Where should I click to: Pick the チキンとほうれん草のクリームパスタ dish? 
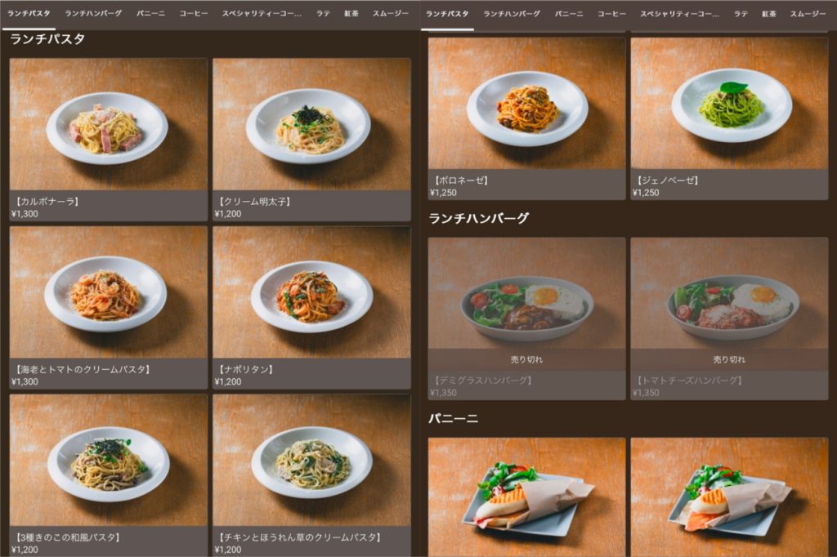[x=311, y=475]
